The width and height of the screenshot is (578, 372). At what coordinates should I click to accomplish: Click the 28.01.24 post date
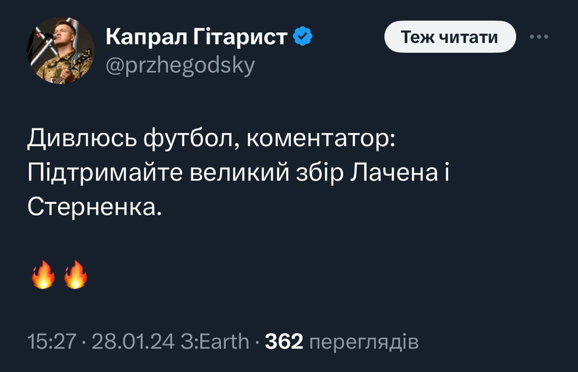pos(133,342)
